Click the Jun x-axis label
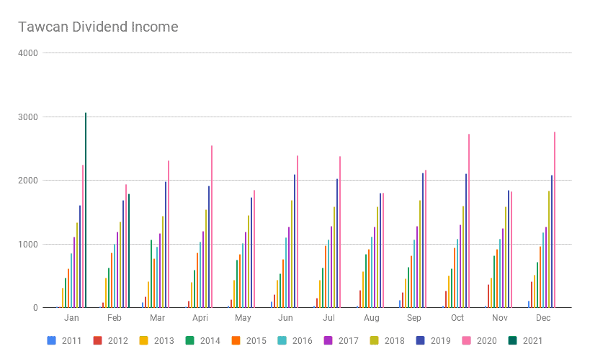Viewport: 590px width, 364px height. pyautogui.click(x=285, y=318)
